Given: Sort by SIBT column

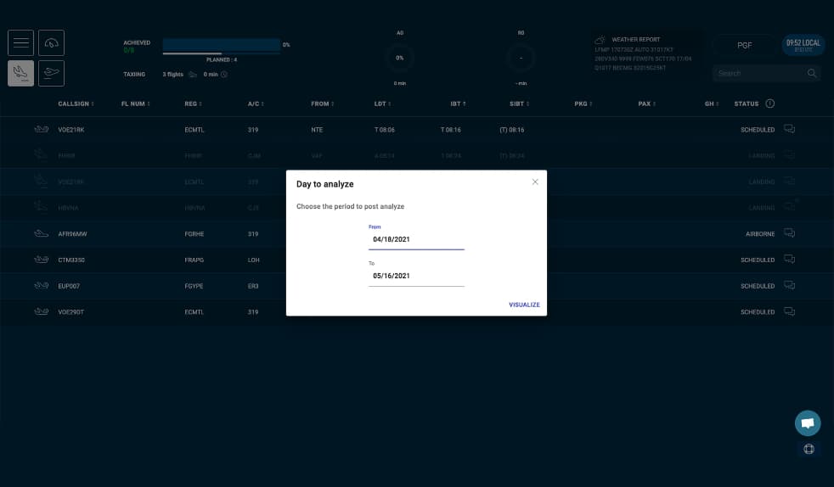Looking at the screenshot, I should tap(519, 104).
